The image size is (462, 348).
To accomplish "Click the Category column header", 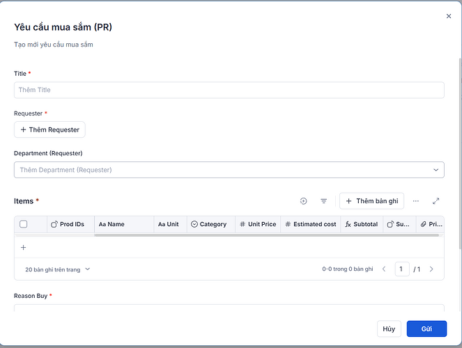I will tap(211, 224).
